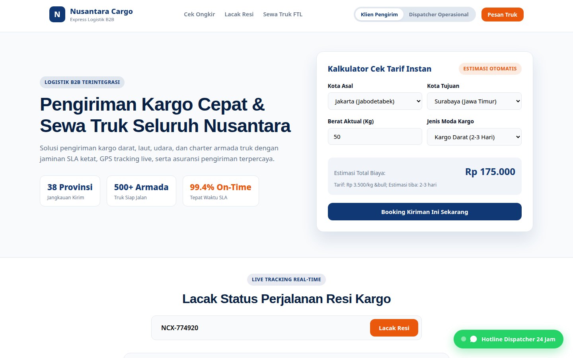573x358 pixels.
Task: Click the Pesan Truk button
Action: pos(502,14)
